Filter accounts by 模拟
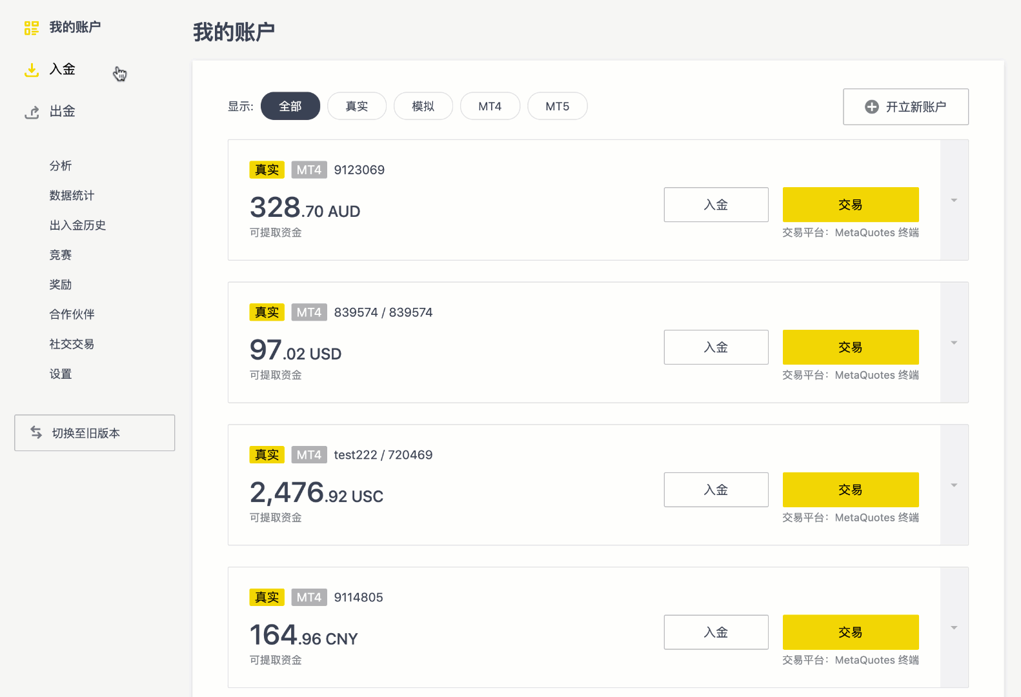This screenshot has height=697, width=1021. pyautogui.click(x=423, y=106)
